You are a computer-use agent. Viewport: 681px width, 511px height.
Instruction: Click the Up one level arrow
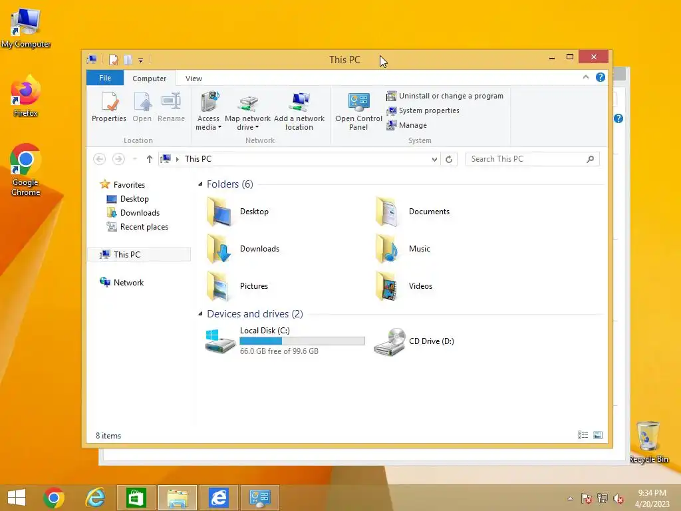click(x=150, y=159)
